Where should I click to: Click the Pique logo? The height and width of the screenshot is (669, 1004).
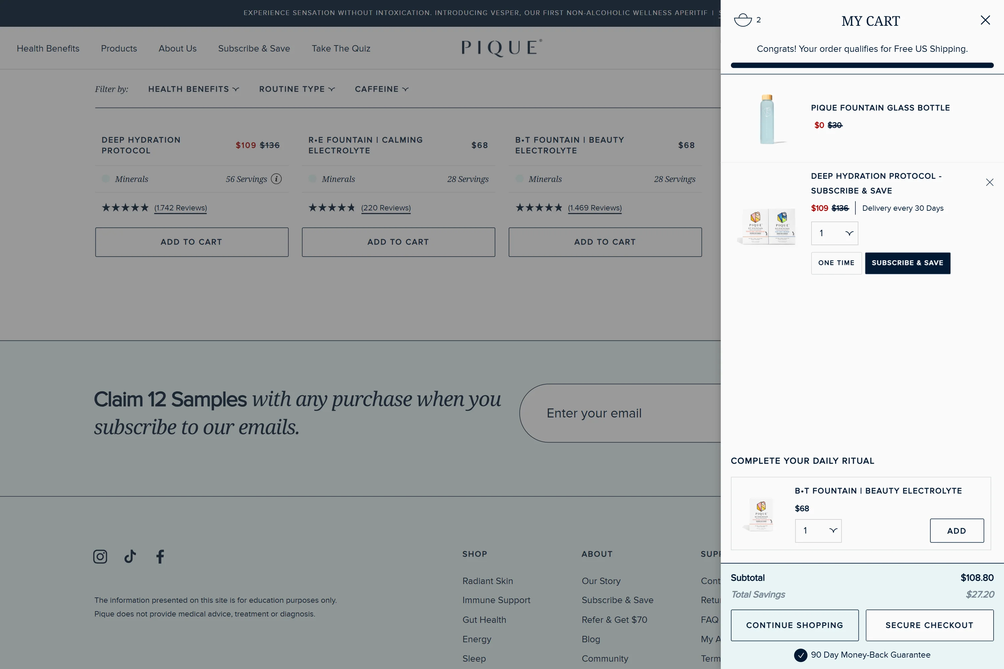coord(502,48)
